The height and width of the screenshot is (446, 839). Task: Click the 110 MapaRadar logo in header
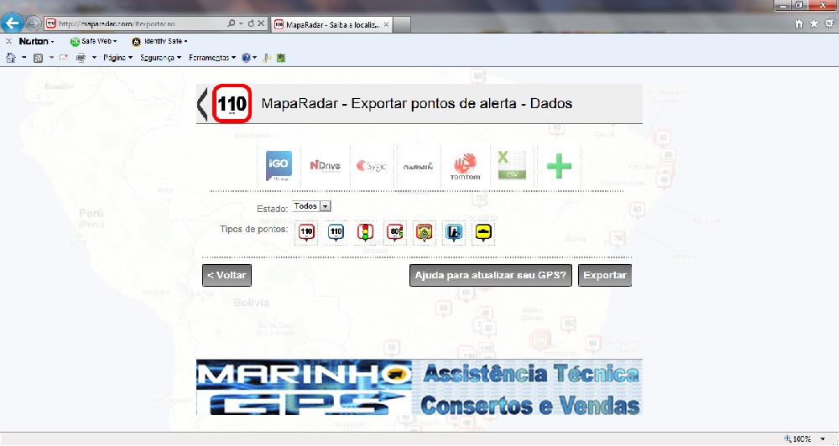pyautogui.click(x=232, y=103)
